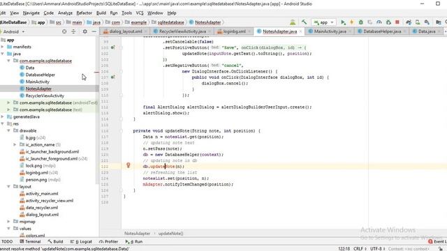Open the TODO tool window
Image resolution: width=447 pixels, height=251 pixels.
click(x=7, y=242)
